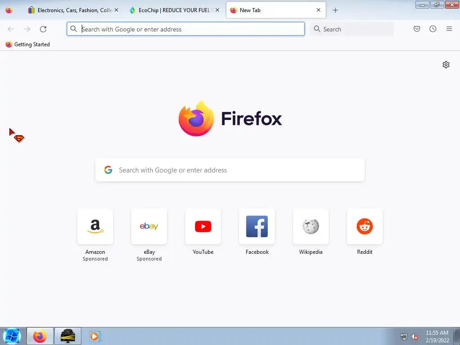This screenshot has width=460, height=345.
Task: Go forward with the forward arrow
Action: (27, 29)
